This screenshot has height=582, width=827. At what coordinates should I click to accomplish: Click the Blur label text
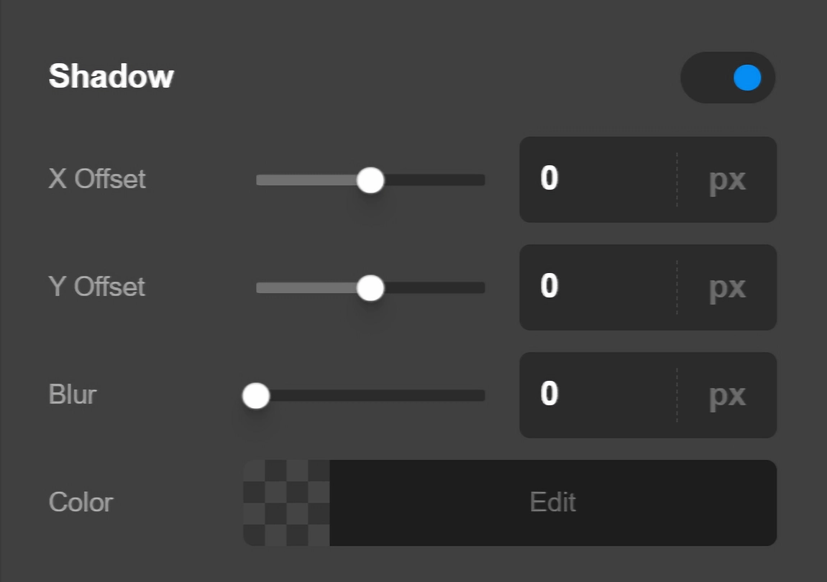tap(71, 395)
